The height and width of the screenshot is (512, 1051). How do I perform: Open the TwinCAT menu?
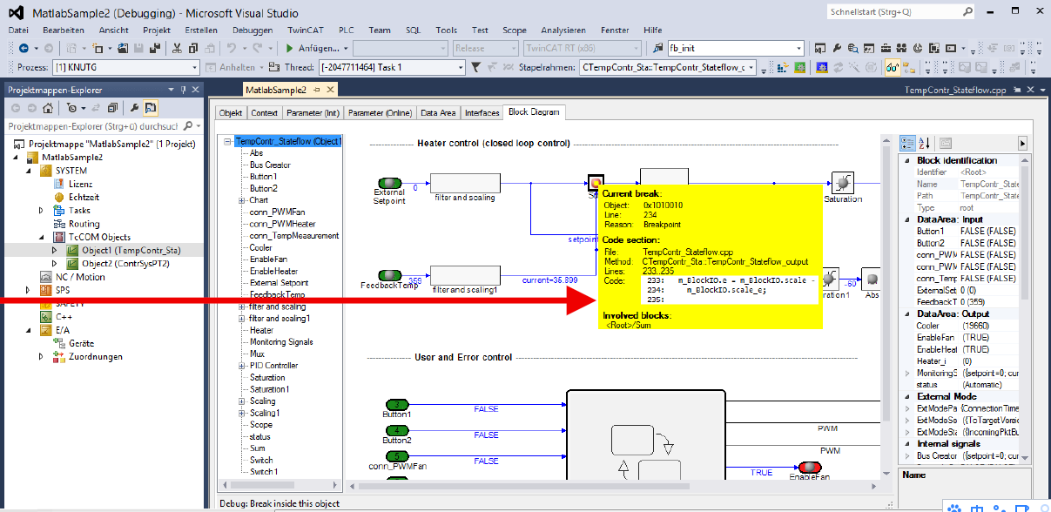point(305,30)
